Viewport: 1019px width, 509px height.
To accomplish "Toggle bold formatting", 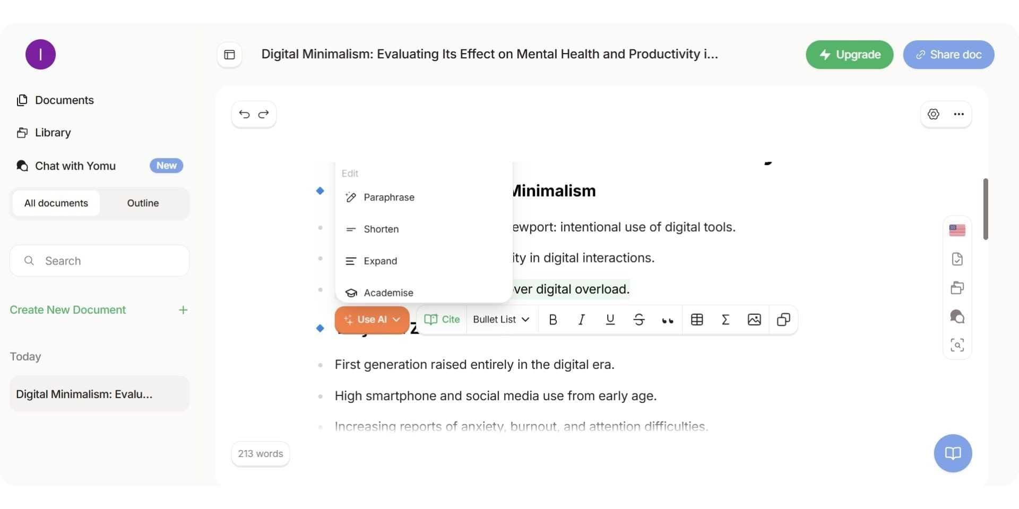I will point(552,319).
